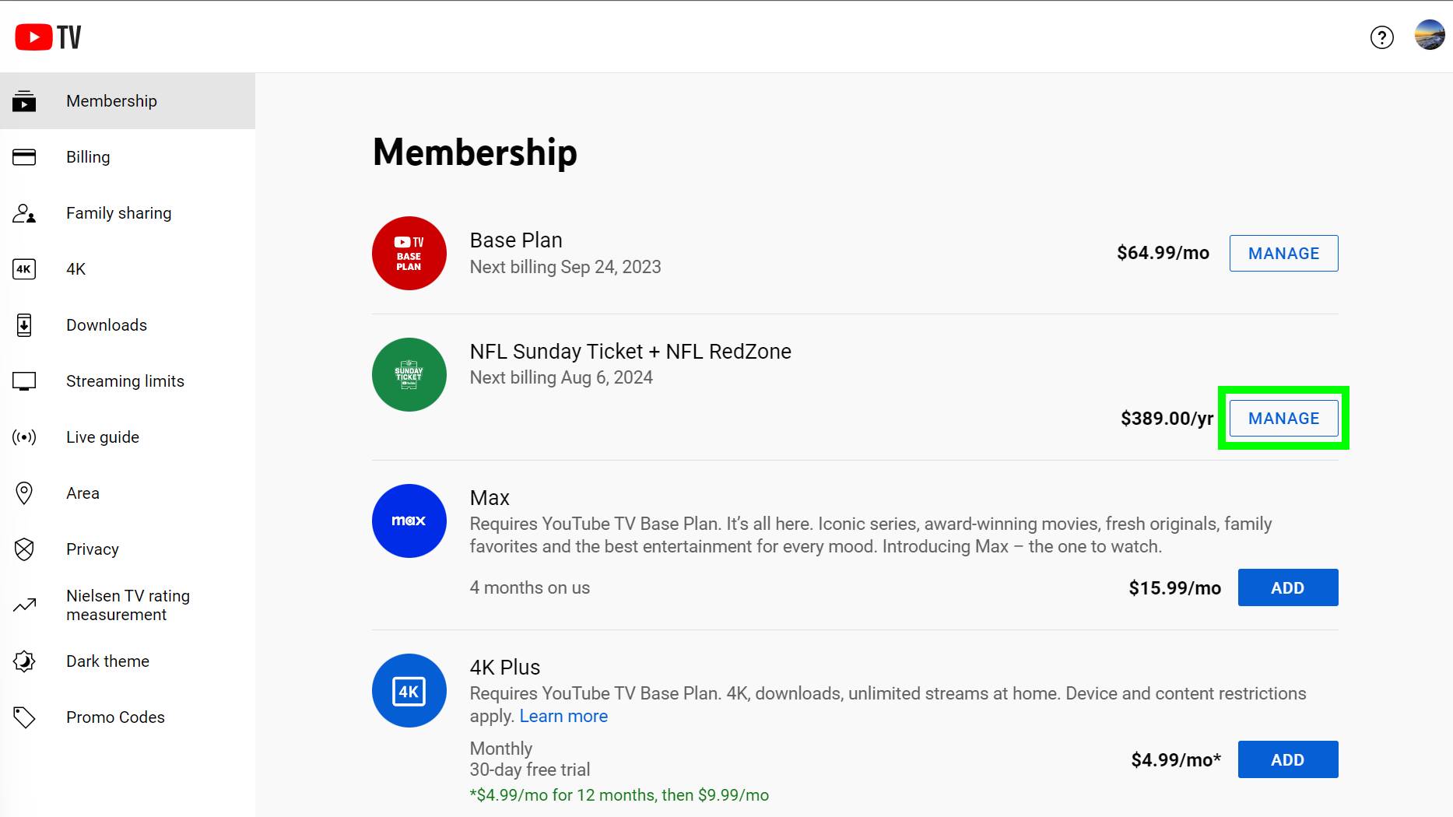Viewport: 1453px width, 817px height.
Task: Open Streaming limits settings
Action: click(x=125, y=381)
